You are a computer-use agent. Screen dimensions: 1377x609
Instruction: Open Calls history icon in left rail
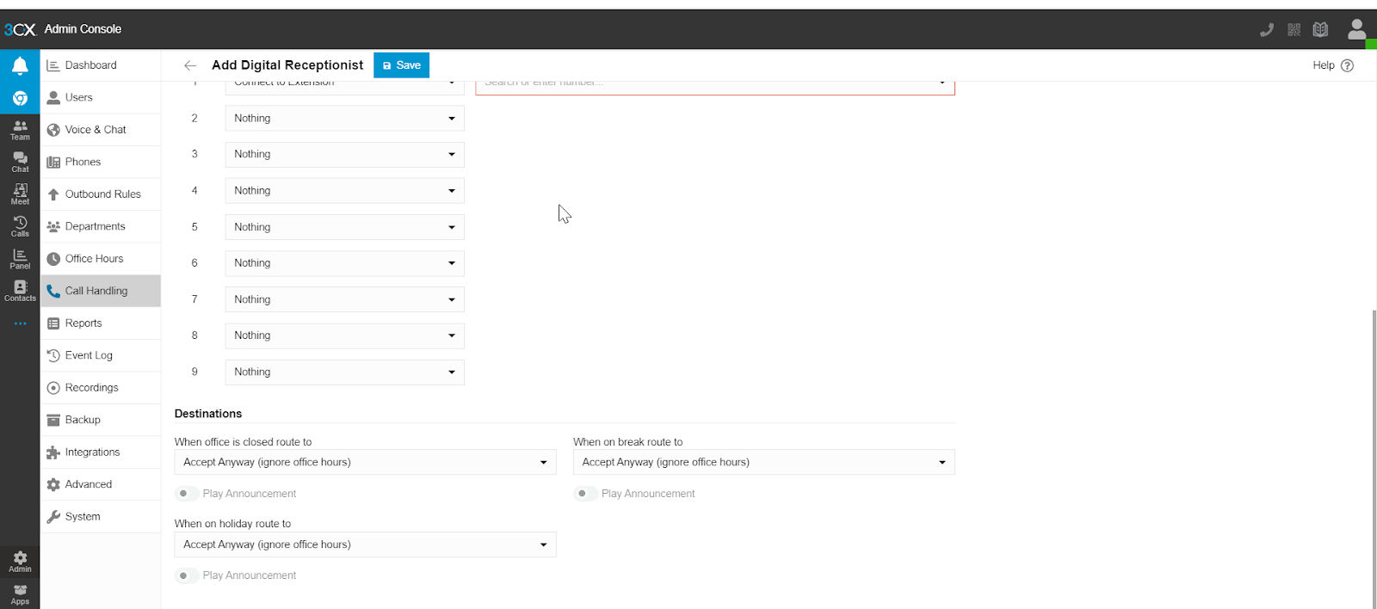click(x=20, y=226)
